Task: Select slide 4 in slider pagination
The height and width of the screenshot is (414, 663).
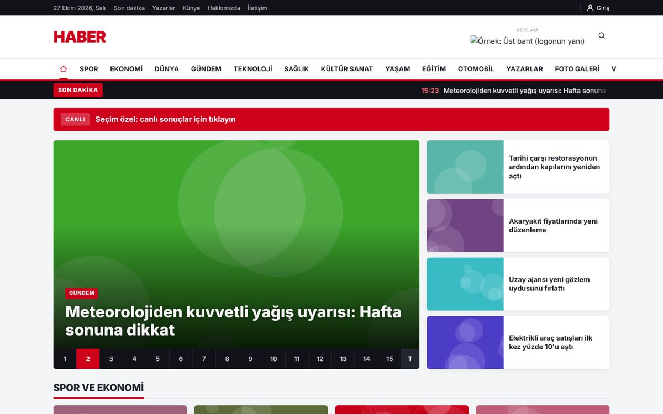Action: [134, 359]
